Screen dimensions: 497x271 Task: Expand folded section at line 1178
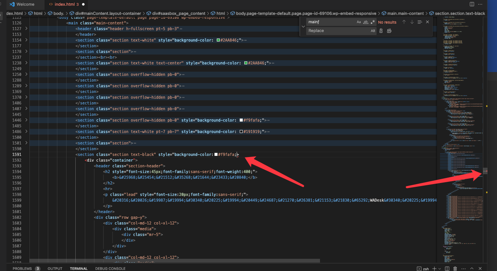coord(26,51)
